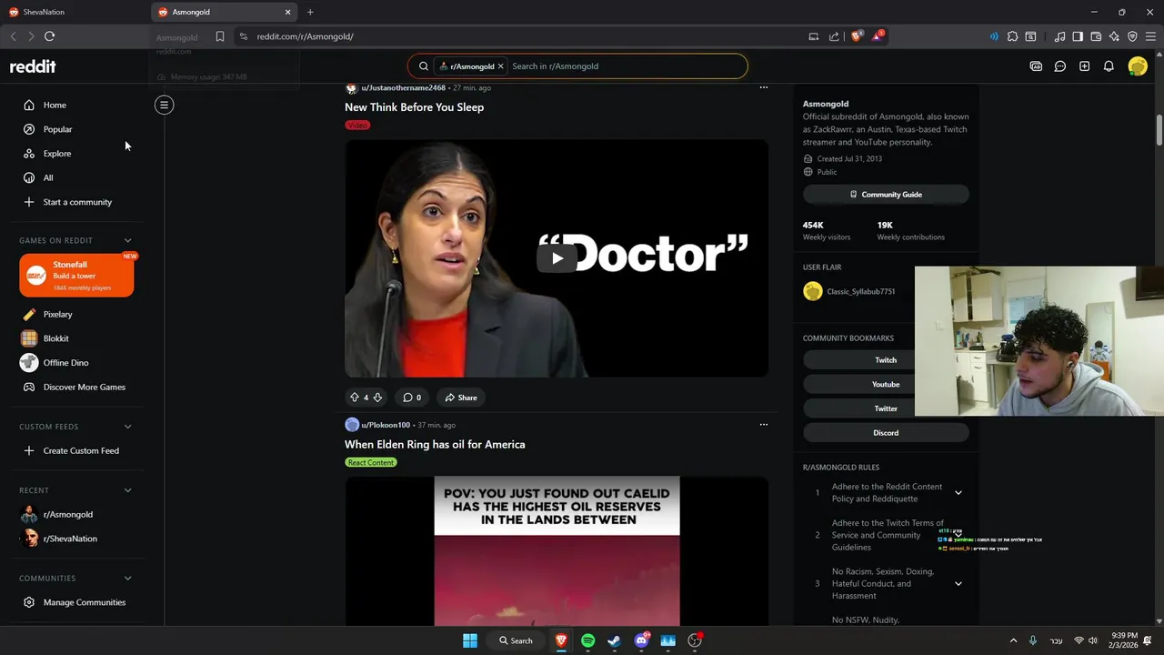
Task: Open Brave Shields lion icon
Action: (857, 36)
